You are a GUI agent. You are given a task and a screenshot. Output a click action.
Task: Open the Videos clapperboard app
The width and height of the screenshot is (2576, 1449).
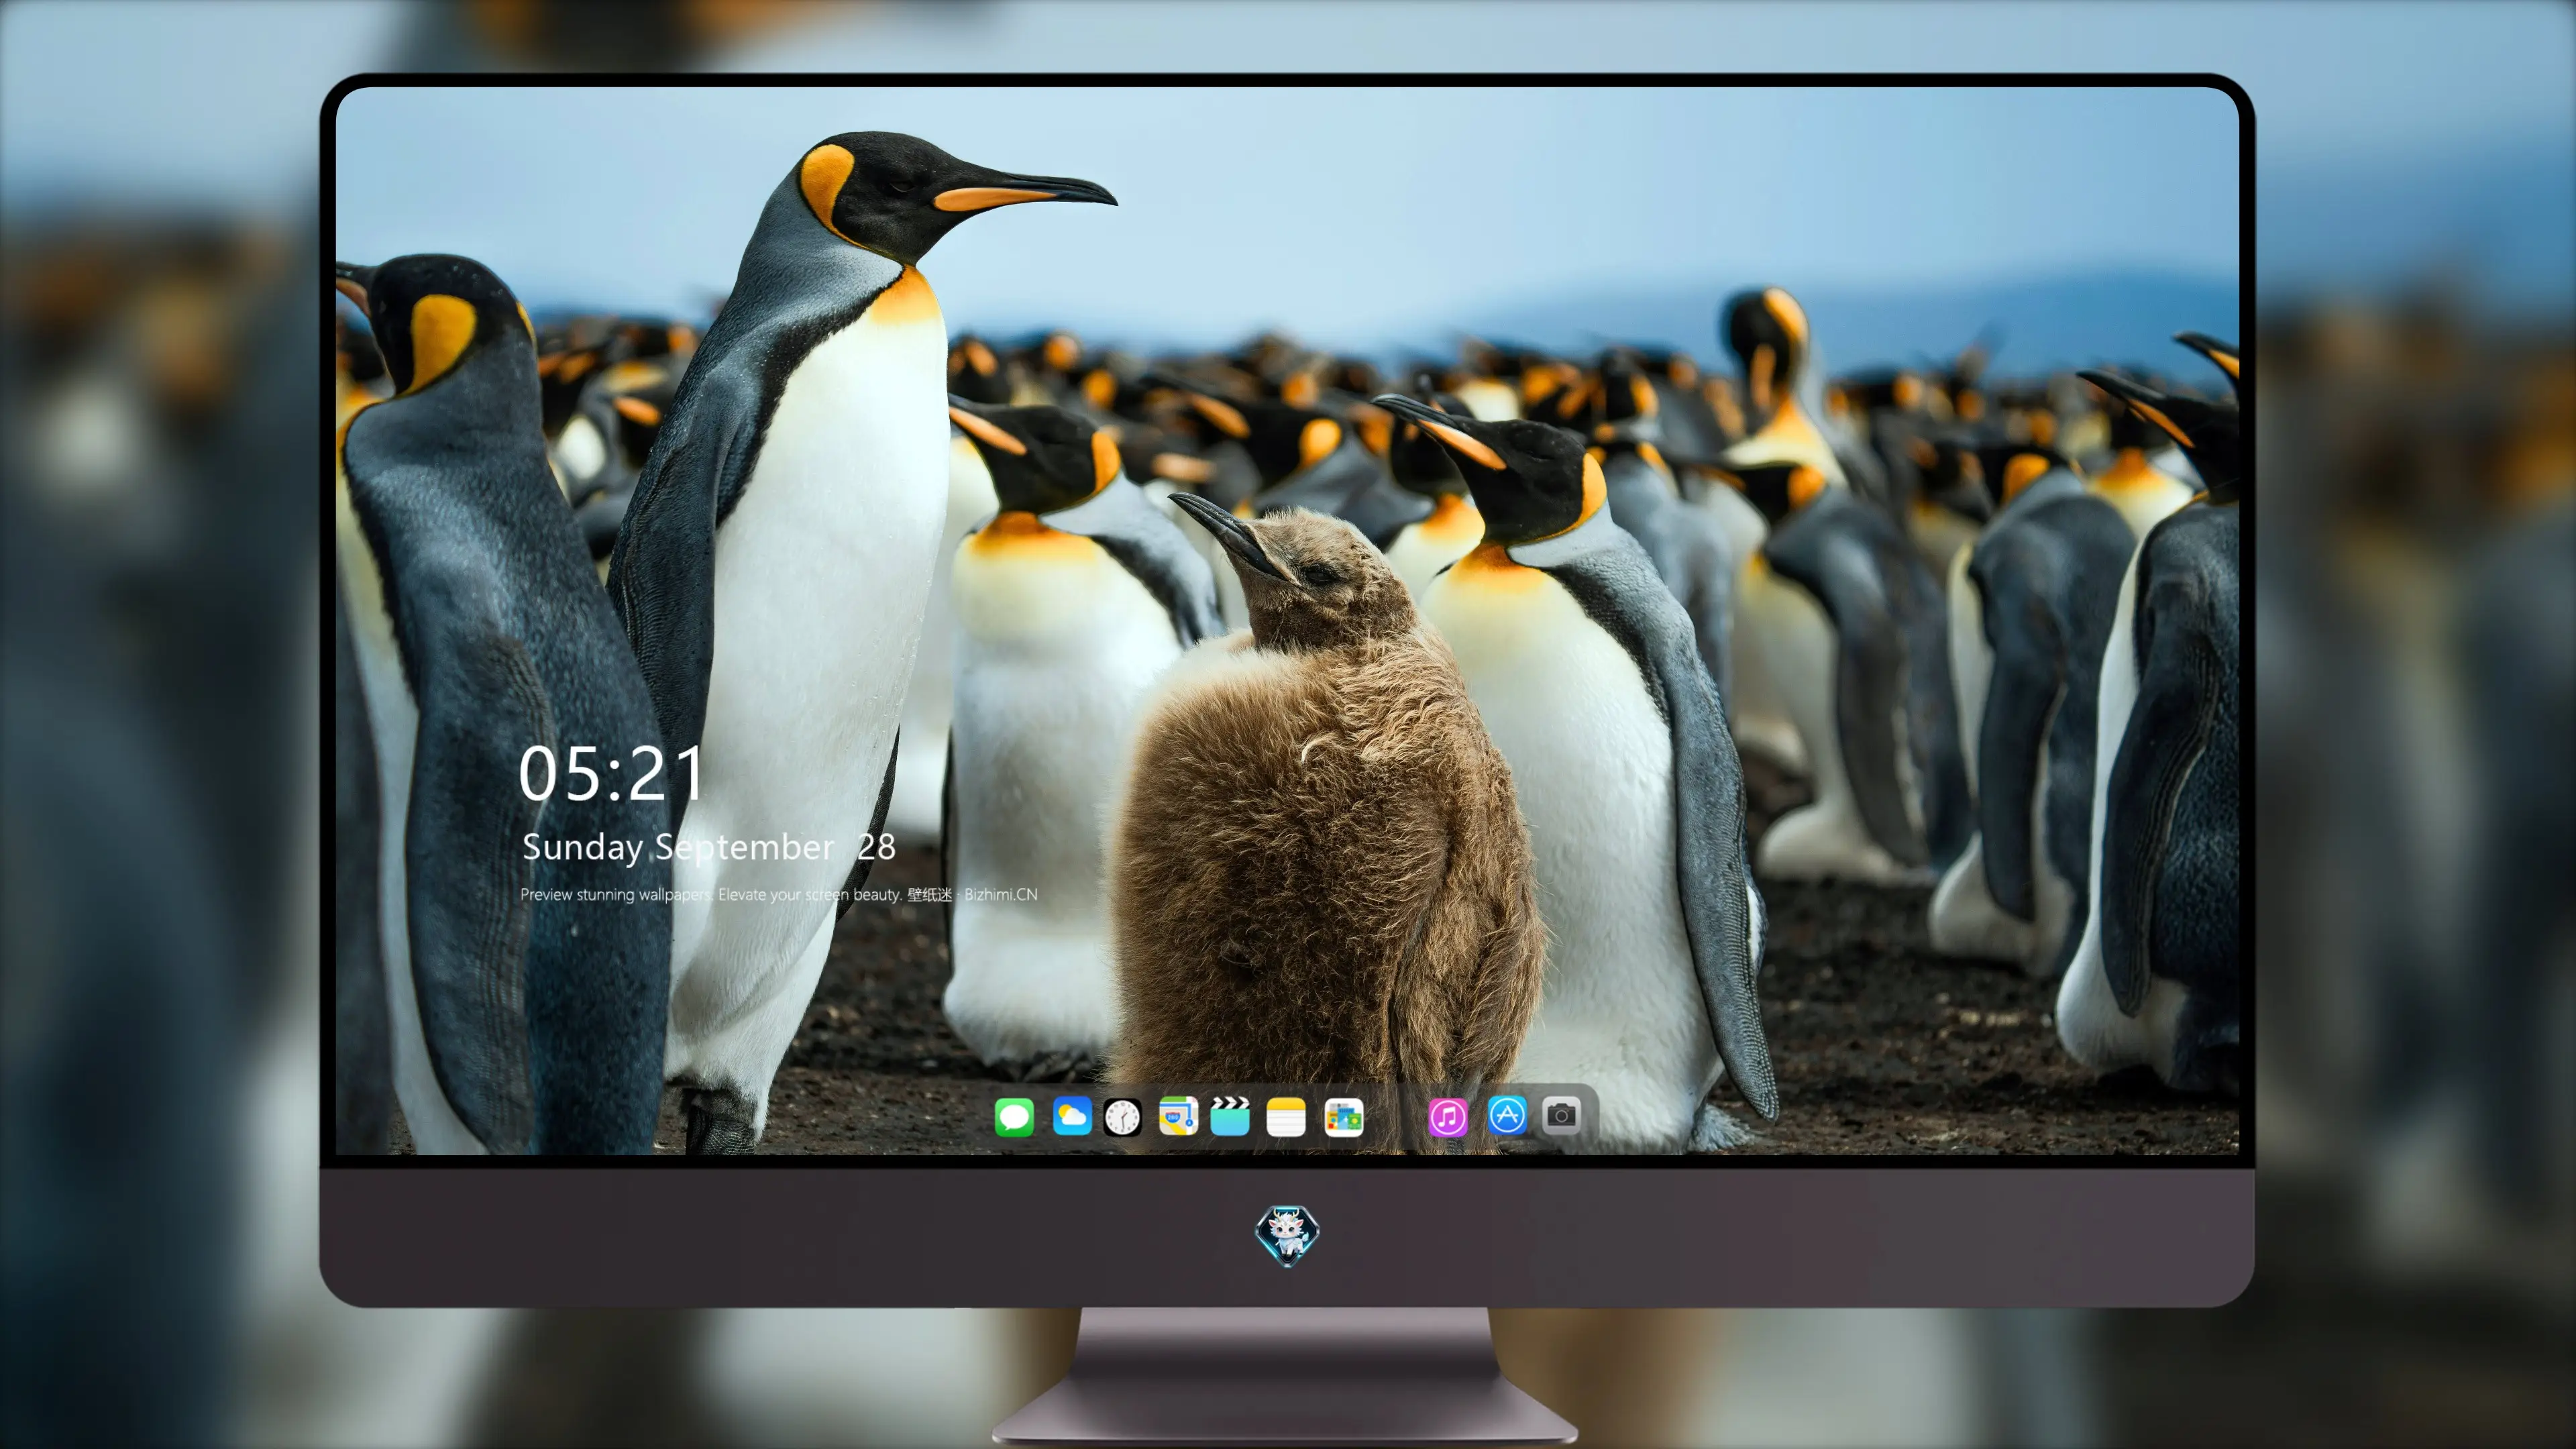(x=1230, y=1116)
